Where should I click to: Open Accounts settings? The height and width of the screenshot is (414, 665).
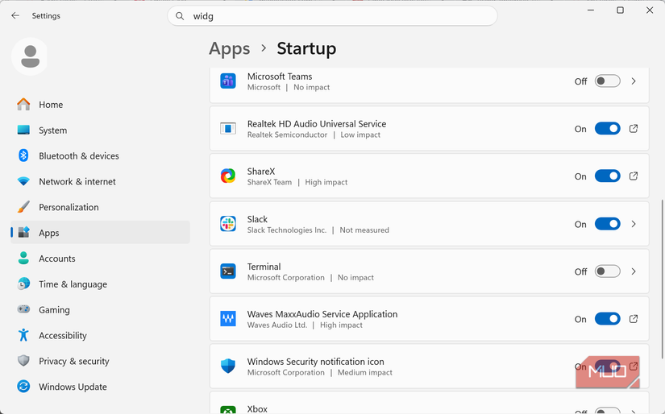(101, 259)
